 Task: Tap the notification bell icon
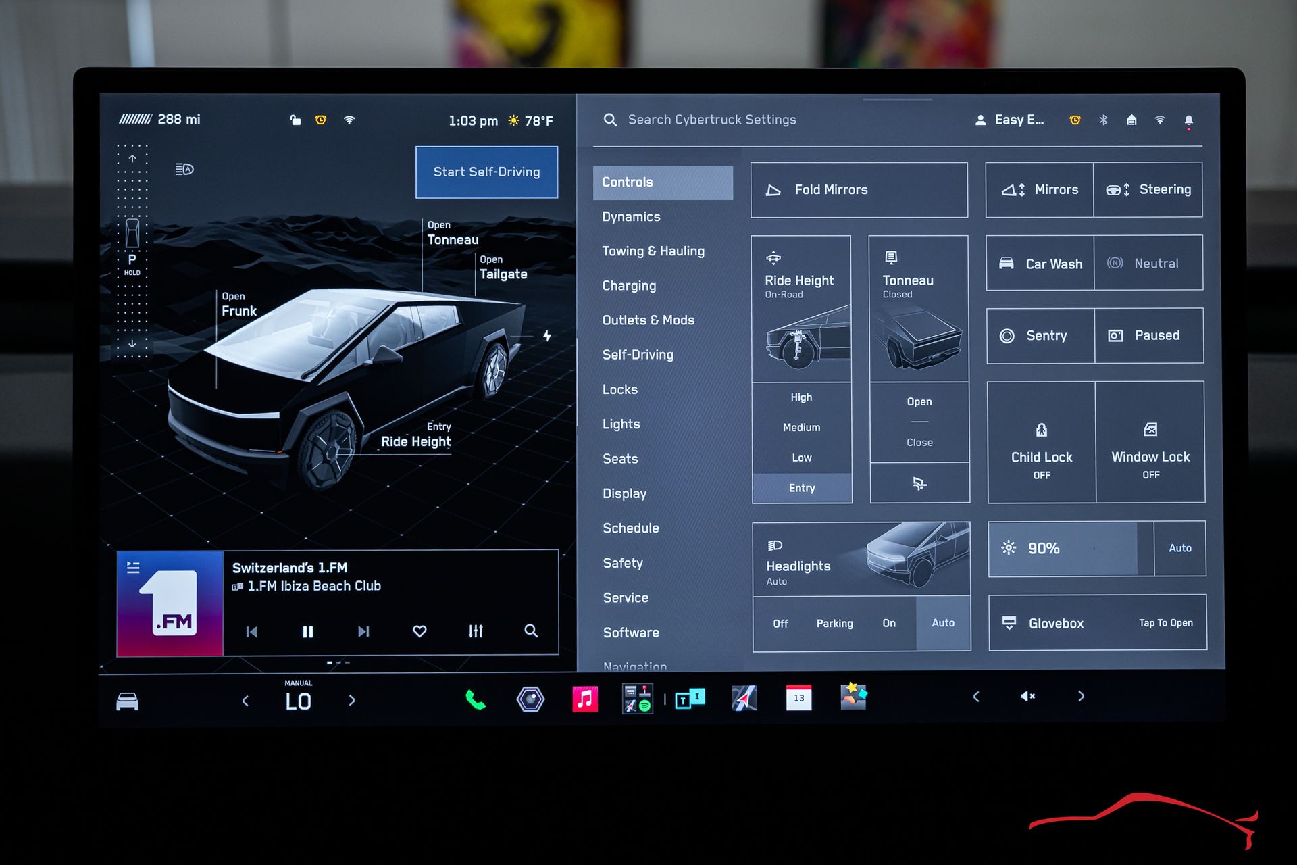pyautogui.click(x=1188, y=120)
